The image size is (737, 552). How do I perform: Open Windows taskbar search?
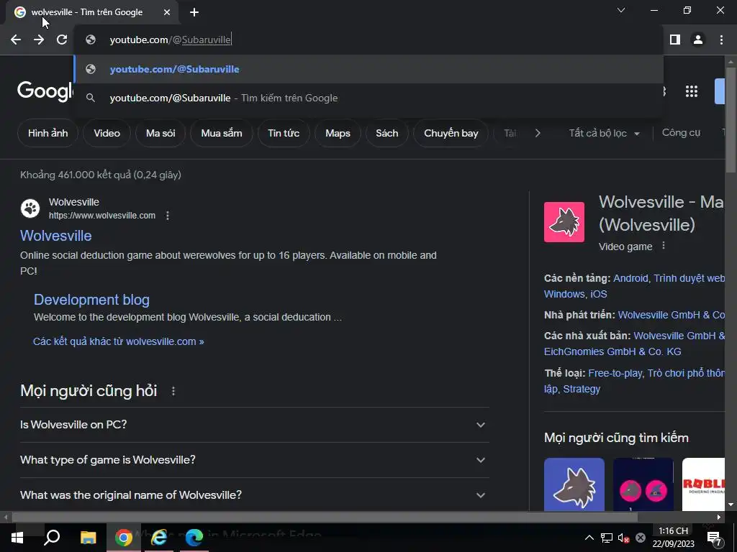[52, 538]
